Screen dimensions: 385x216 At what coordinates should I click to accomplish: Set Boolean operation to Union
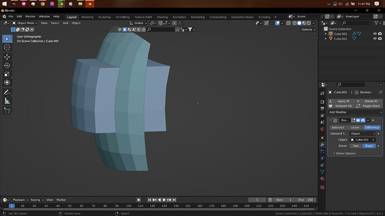(x=355, y=127)
